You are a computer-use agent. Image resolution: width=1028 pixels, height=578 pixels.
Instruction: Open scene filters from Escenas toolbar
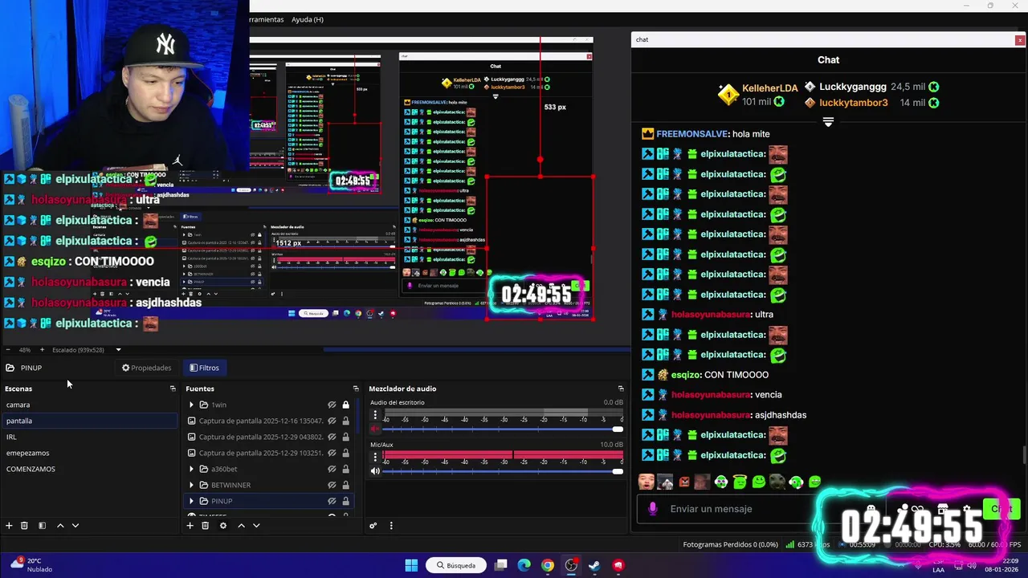pos(42,526)
